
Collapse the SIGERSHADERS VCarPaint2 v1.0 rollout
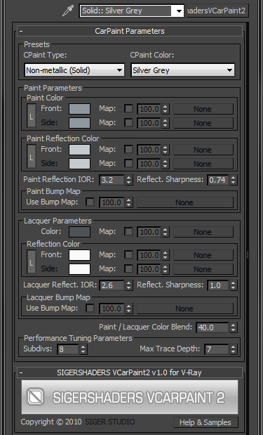click(130, 372)
